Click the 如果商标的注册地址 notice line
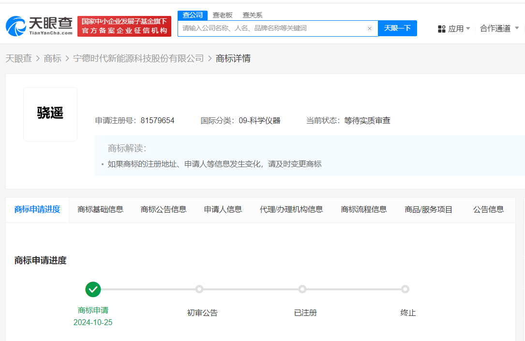The height and width of the screenshot is (341, 525). coord(215,164)
